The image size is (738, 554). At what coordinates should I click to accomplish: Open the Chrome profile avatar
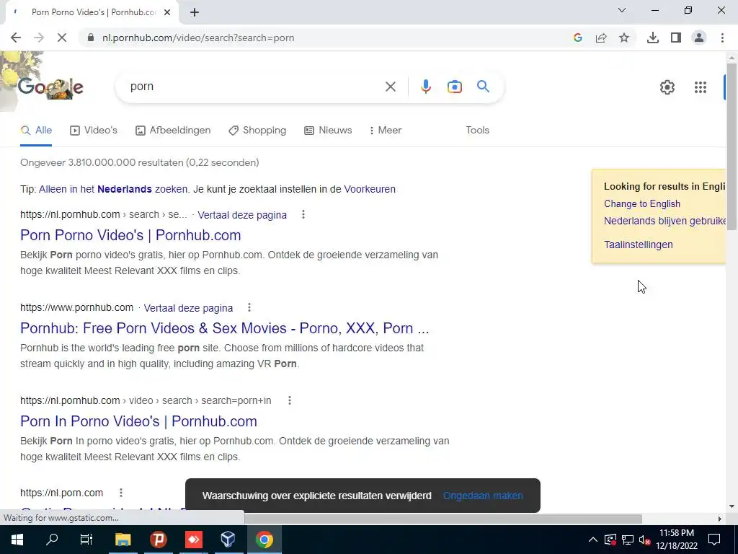coord(699,38)
